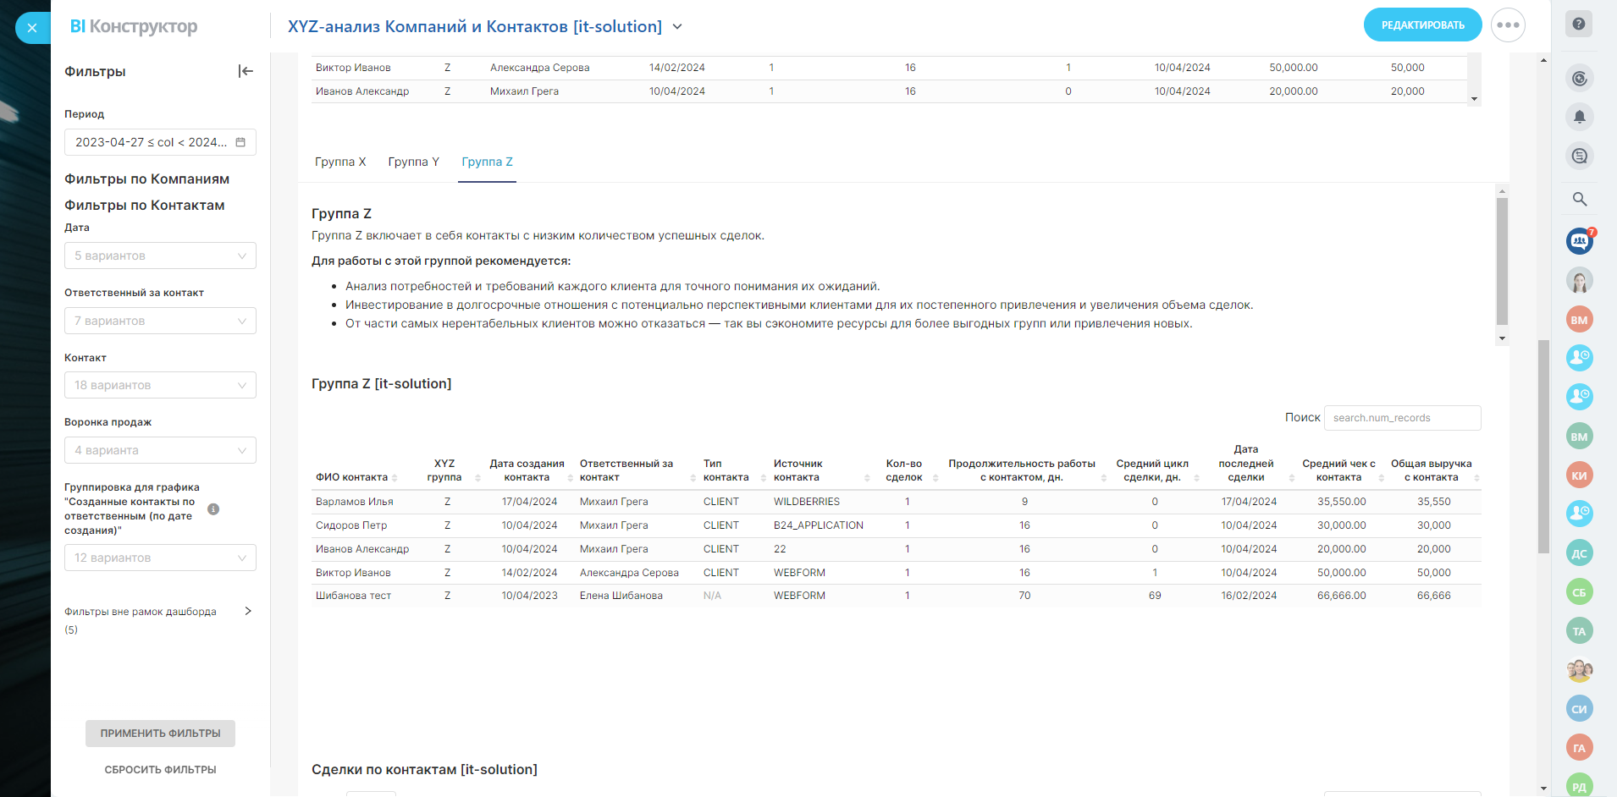Close the BI Конструктор slider
Screen dimensions: 1617x797
click(x=32, y=28)
